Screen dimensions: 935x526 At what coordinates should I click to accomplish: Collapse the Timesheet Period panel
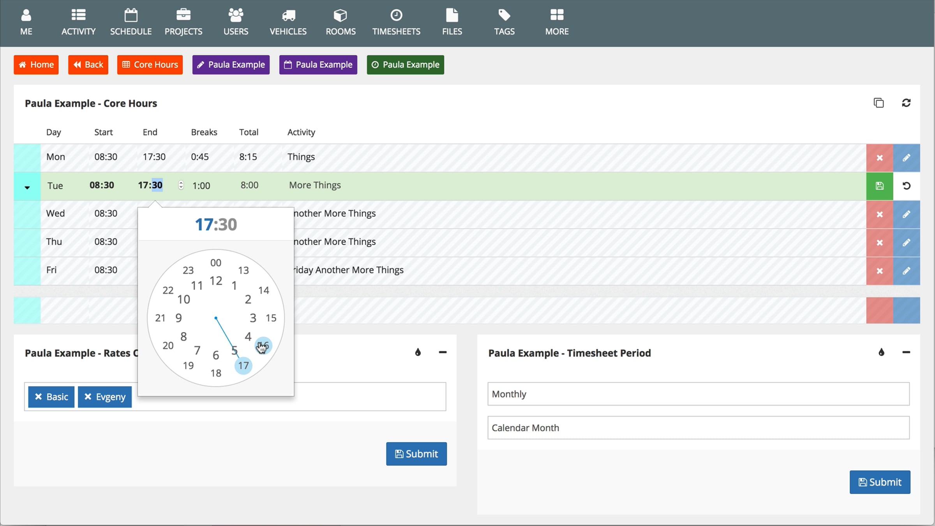pos(906,352)
